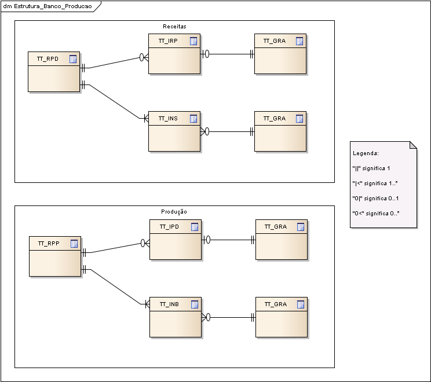Select the TT_INS table name
This screenshot has height=382, width=431.
tap(168, 119)
